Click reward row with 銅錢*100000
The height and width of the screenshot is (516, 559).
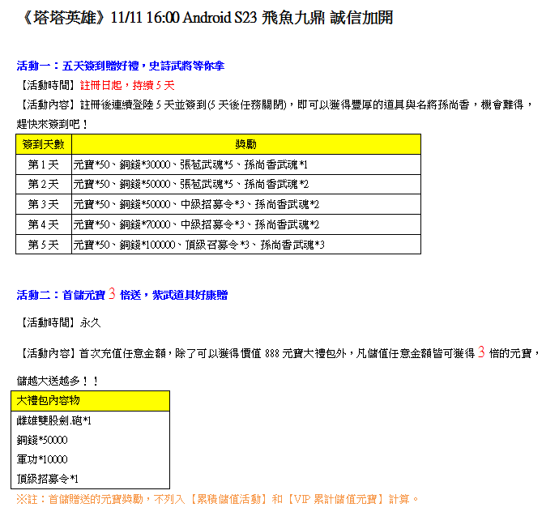(x=246, y=245)
